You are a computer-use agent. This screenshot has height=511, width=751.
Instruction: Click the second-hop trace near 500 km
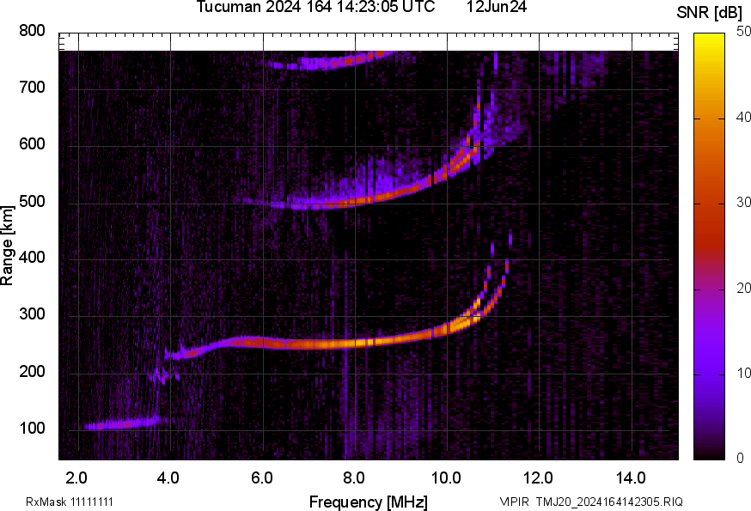356,201
